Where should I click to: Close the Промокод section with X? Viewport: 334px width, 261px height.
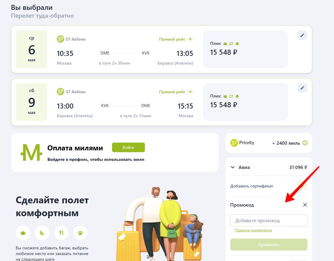click(x=305, y=205)
